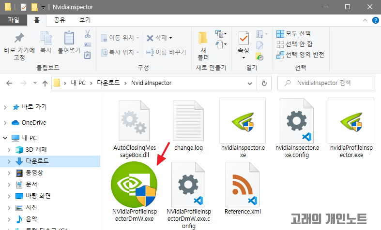This screenshot has height=230, width=381.
Task: Select NVidiaProfileInspectorDmW.exe file
Action: point(135,192)
